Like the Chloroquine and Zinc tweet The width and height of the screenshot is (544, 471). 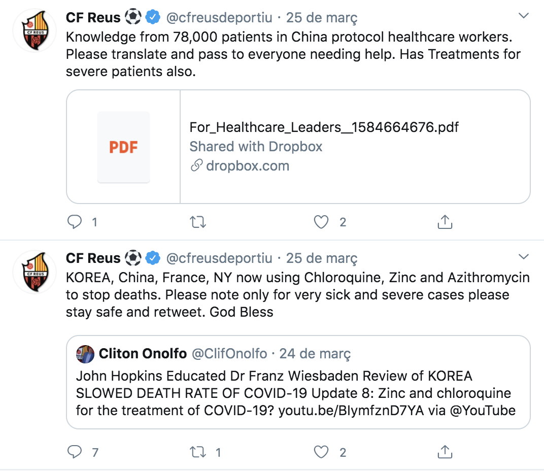coord(321,452)
